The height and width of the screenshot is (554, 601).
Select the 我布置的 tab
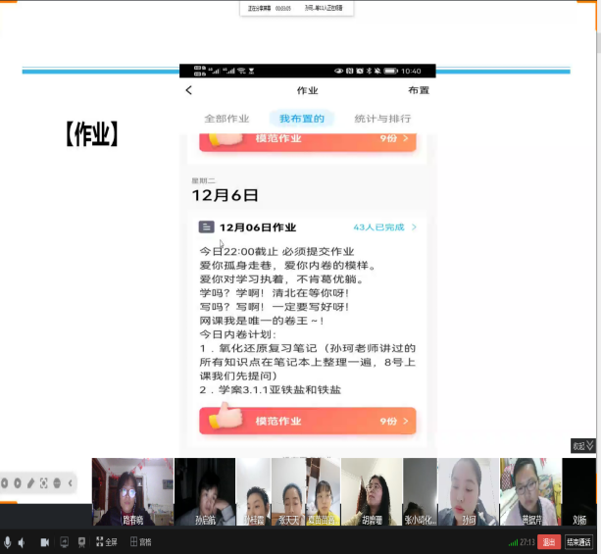(301, 119)
